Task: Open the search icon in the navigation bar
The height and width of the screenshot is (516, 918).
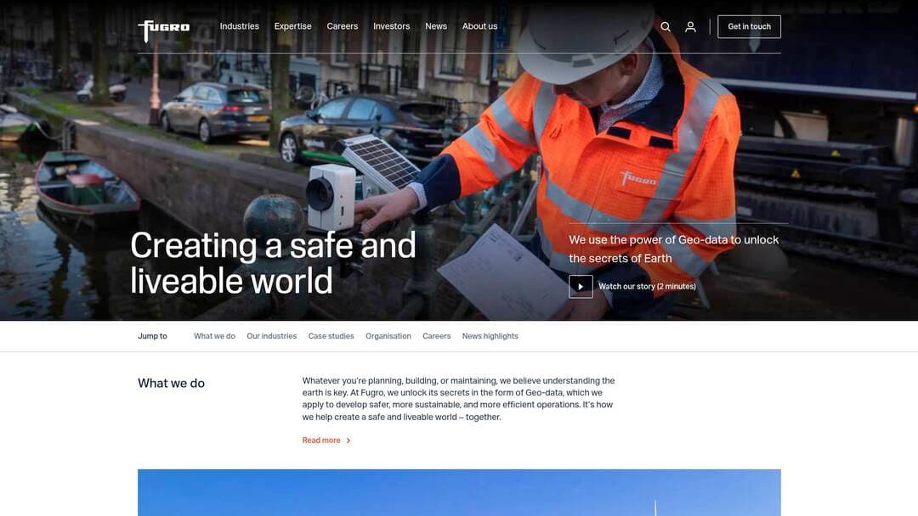Action: coord(666,26)
